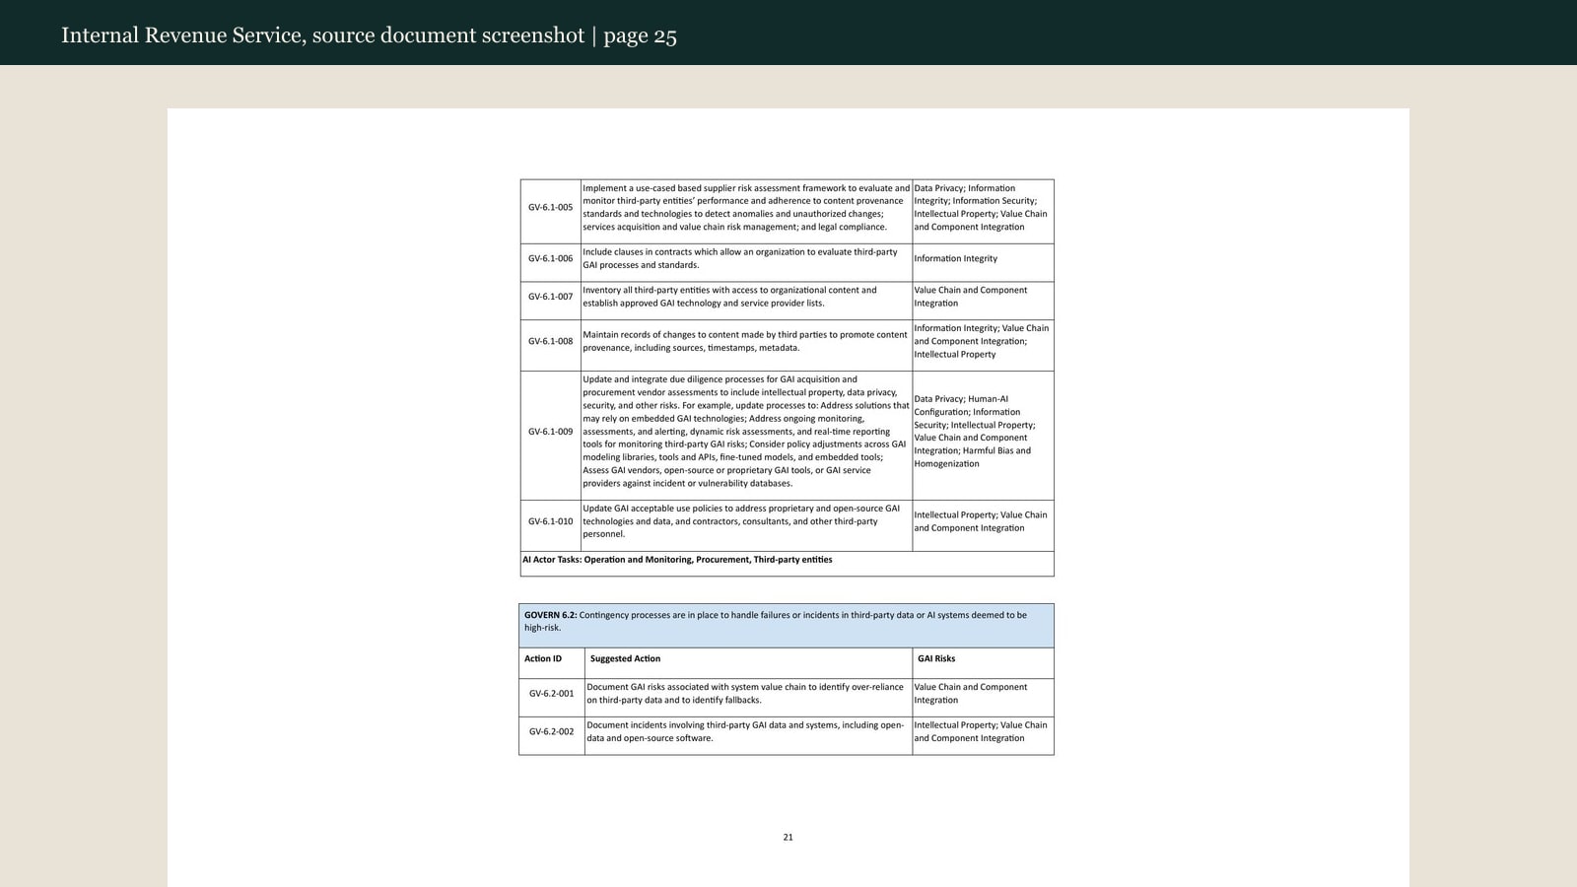
Task: Click the 'Document incidents involving third-party GAI' text
Action: pos(745,731)
